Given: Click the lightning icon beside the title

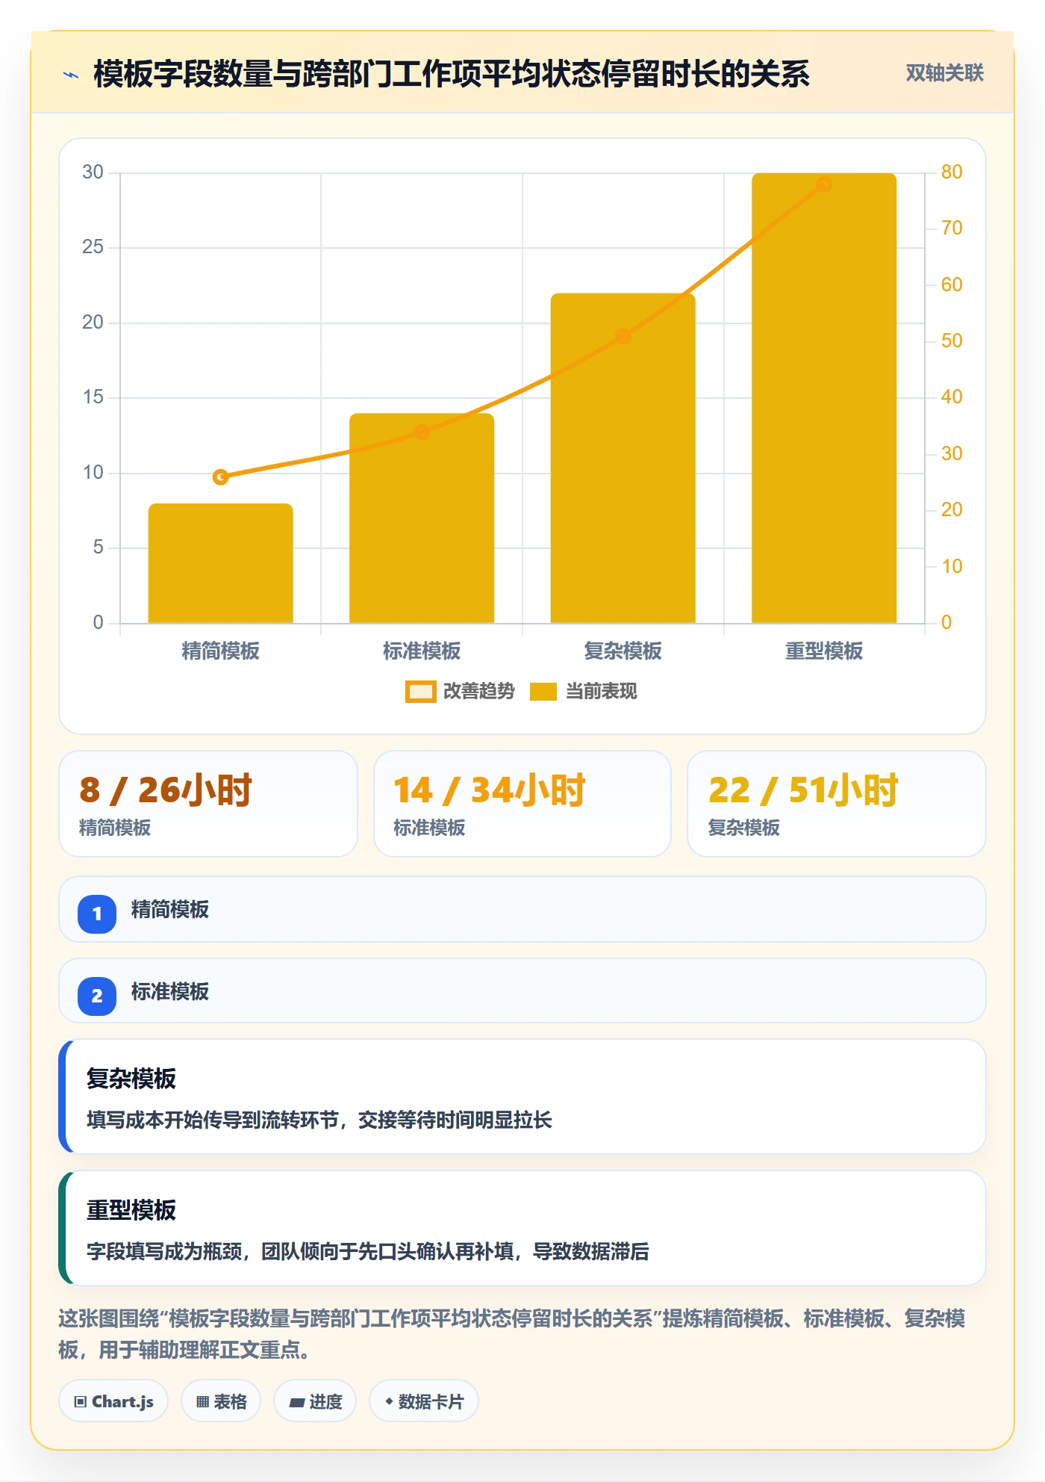Looking at the screenshot, I should tap(71, 75).
